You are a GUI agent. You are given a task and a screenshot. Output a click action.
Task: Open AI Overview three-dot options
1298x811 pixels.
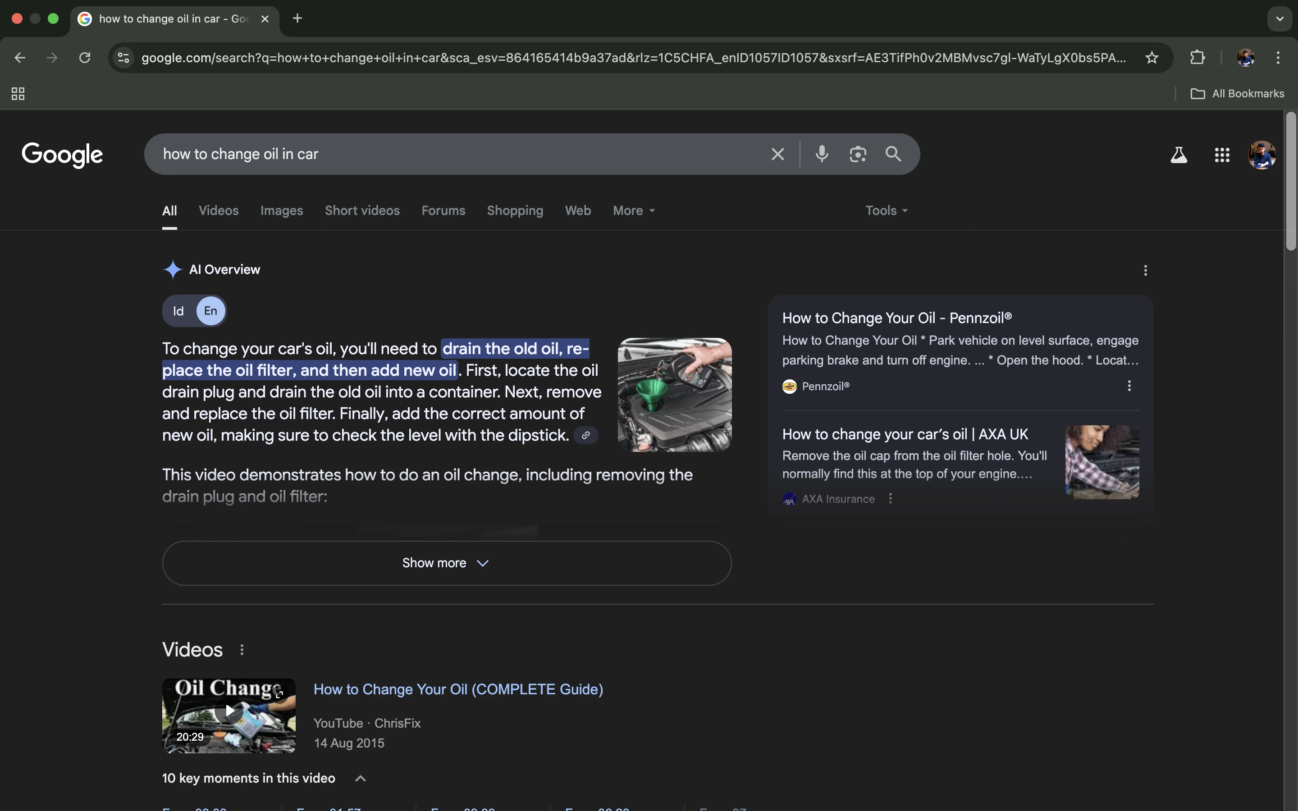click(x=1145, y=270)
